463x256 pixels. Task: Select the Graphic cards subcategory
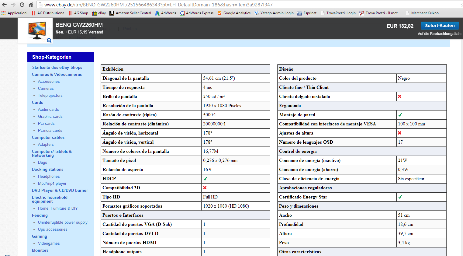tap(50, 116)
